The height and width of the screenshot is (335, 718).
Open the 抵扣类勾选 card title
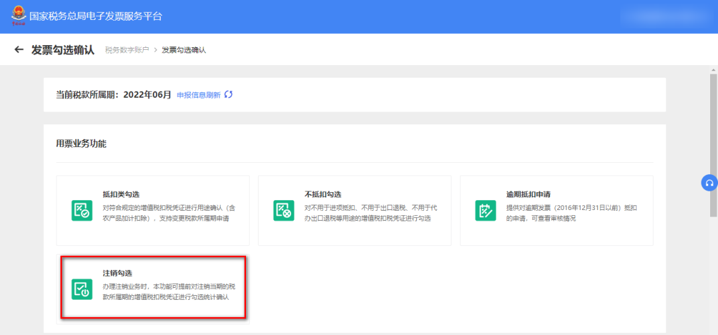pos(120,194)
